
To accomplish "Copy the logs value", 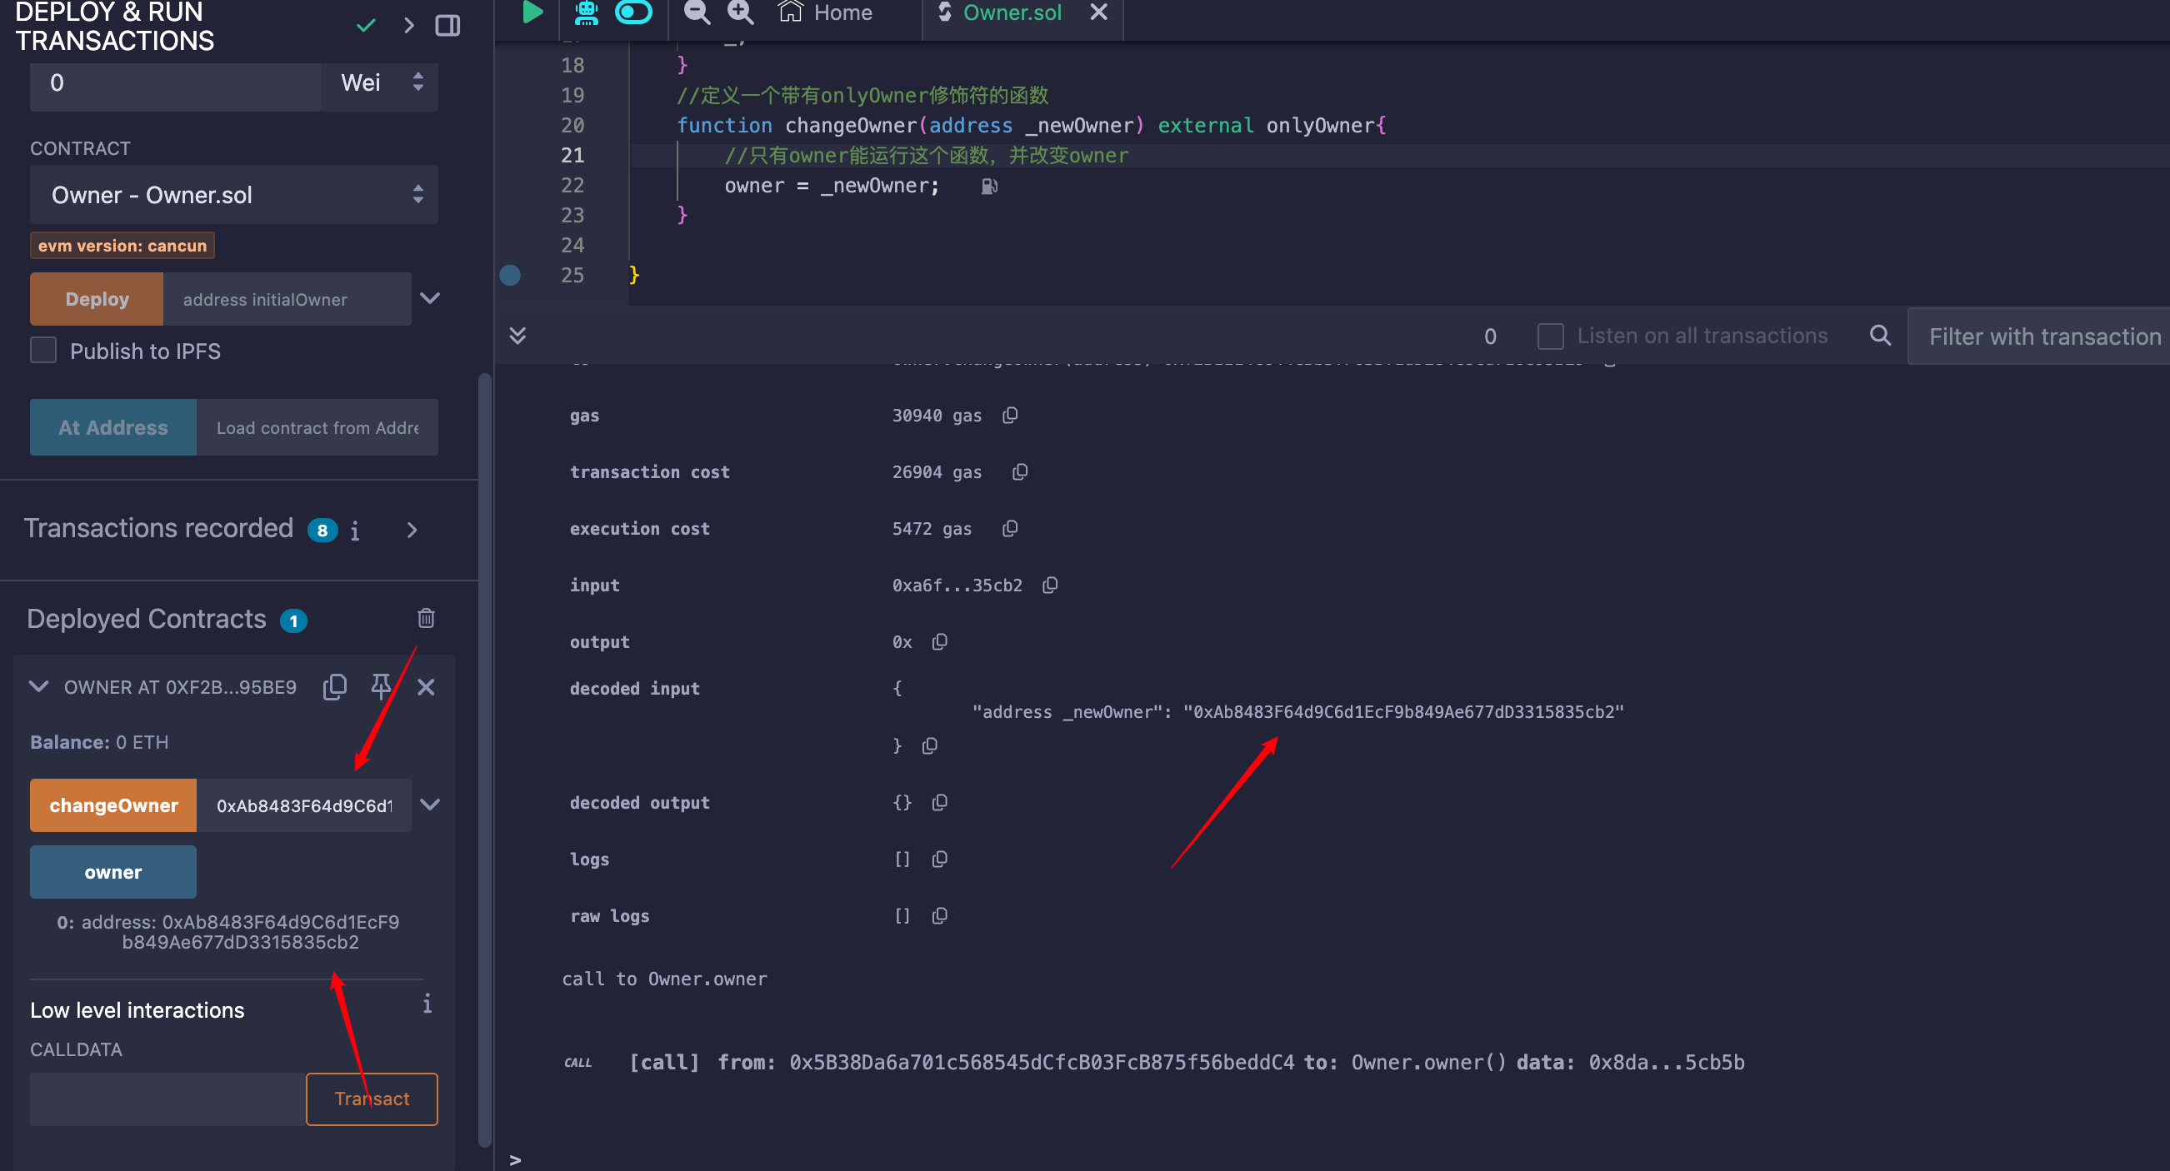I will pyautogui.click(x=940, y=858).
